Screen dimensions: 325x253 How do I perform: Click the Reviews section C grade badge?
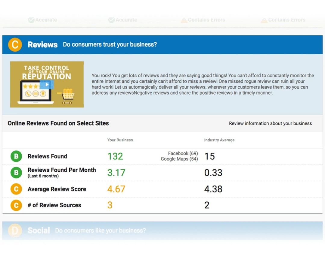[15, 44]
